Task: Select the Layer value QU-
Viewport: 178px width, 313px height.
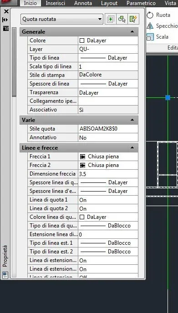Action: tap(108, 49)
